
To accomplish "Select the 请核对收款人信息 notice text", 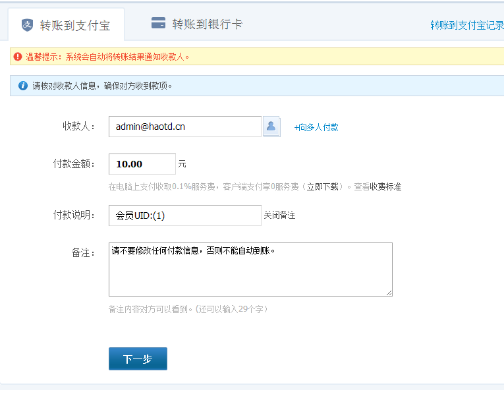I will point(102,86).
